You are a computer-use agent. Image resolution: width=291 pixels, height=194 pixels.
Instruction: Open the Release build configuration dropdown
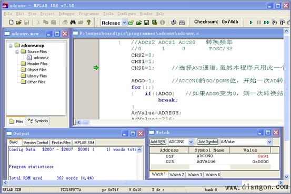124,23
